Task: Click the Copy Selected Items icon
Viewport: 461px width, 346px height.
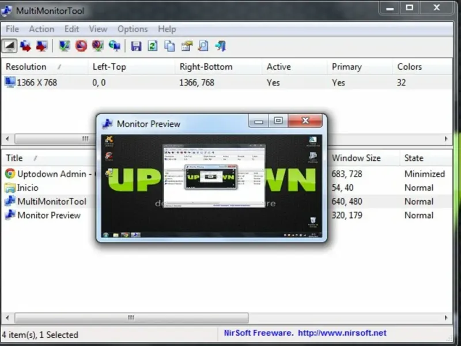Action: coord(169,46)
